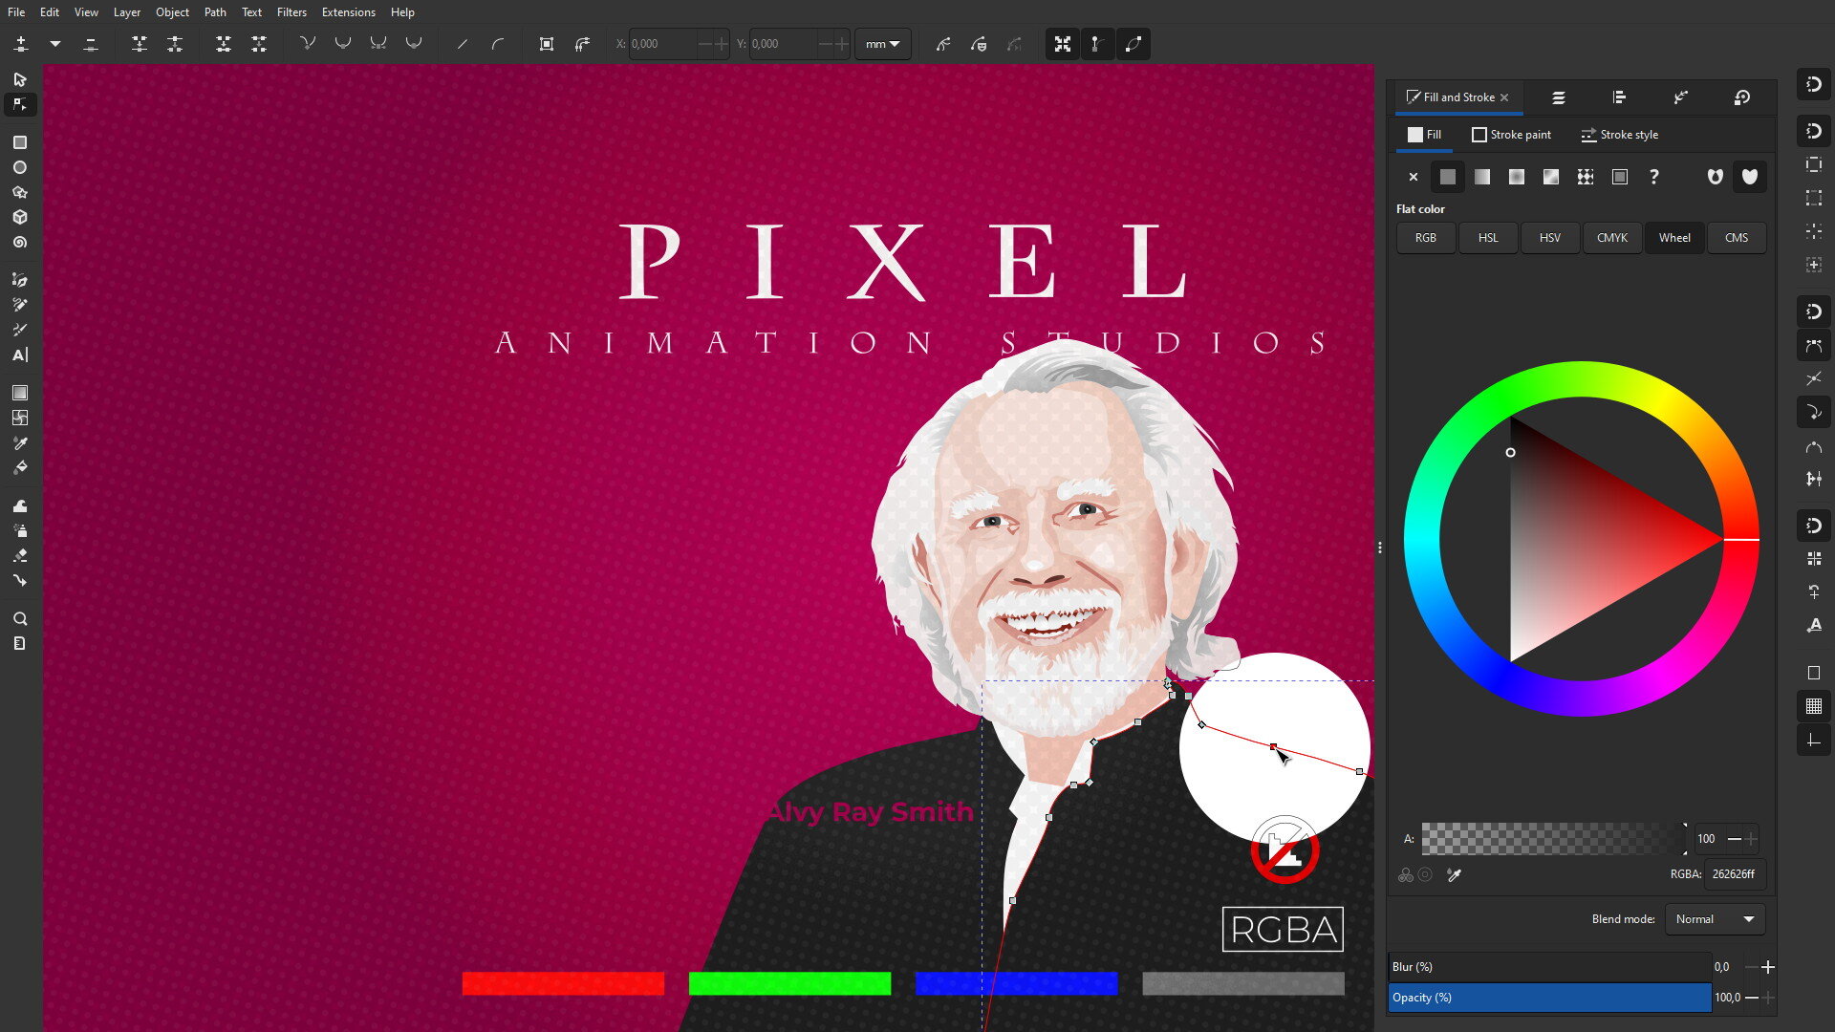The height and width of the screenshot is (1032, 1835).
Task: Click the Opacity percent slider bar
Action: [x=1549, y=998]
